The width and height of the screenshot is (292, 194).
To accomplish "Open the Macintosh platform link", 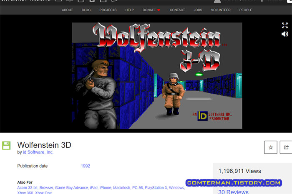I will pyautogui.click(x=122, y=188).
